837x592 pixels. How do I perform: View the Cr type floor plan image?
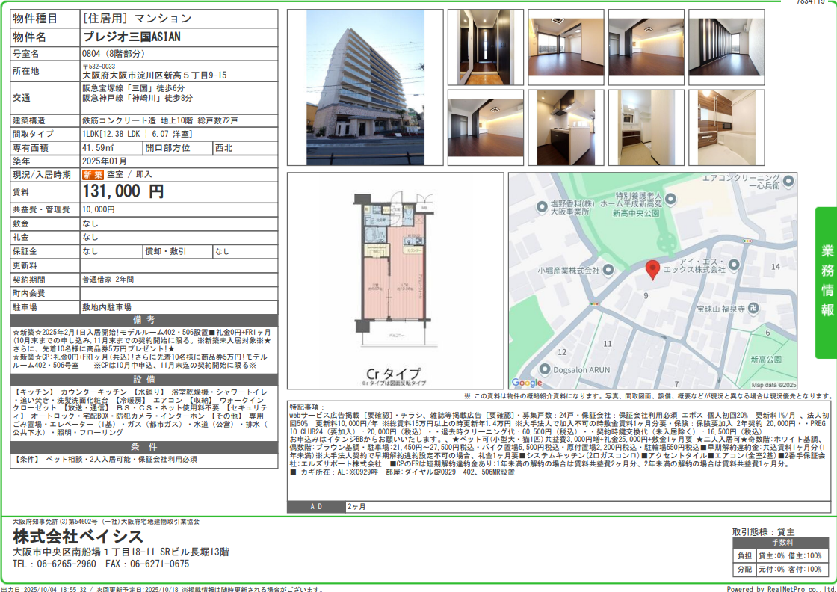pos(395,280)
